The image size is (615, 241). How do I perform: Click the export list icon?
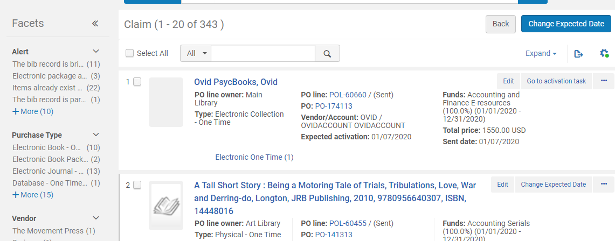578,53
